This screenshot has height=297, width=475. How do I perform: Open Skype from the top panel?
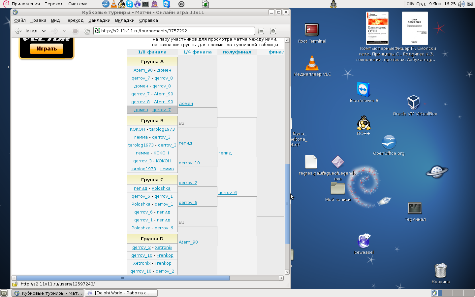pos(130,4)
